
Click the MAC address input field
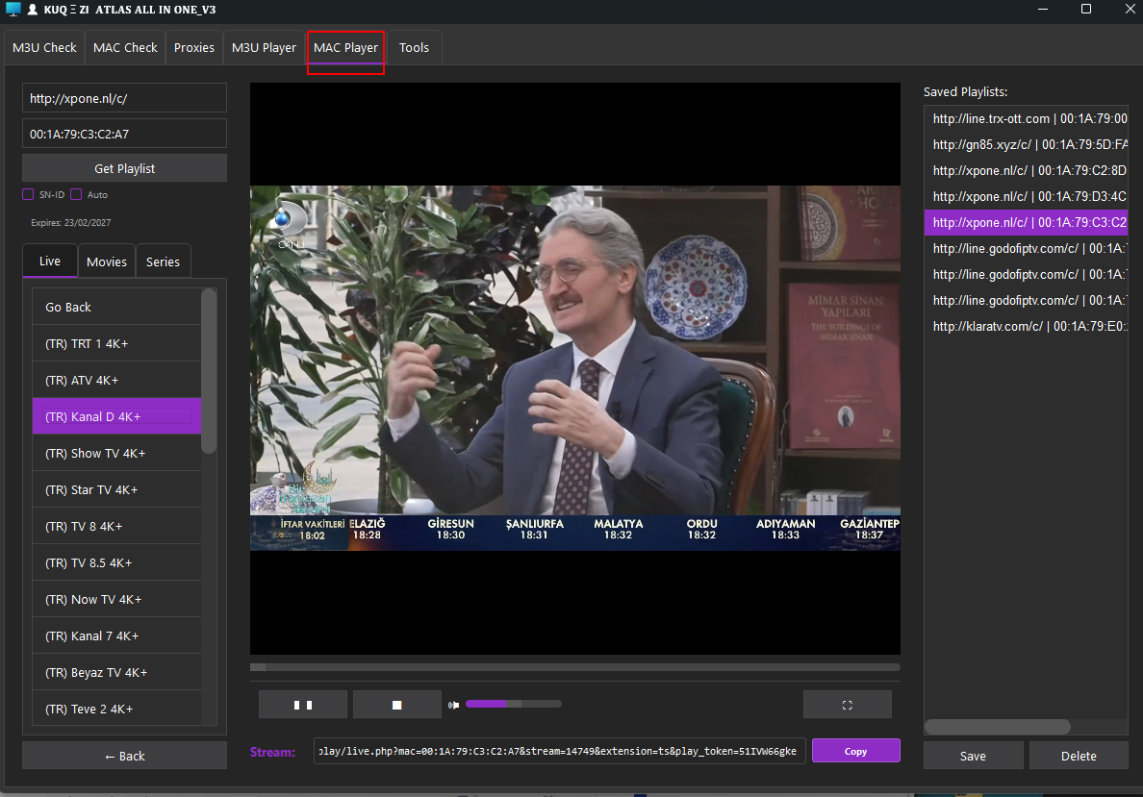(x=125, y=134)
